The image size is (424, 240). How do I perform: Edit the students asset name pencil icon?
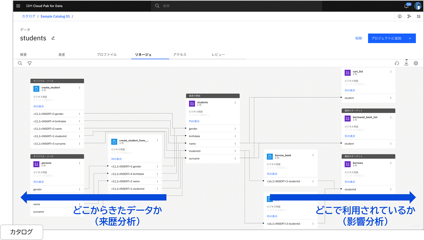click(x=53, y=38)
